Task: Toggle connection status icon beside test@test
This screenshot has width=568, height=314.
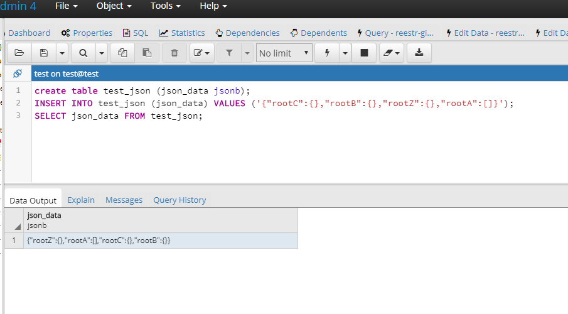Action: click(18, 73)
